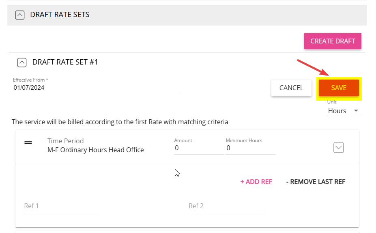Click the Ref 1 input field

point(62,206)
